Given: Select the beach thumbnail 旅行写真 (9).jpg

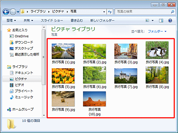Looking at the screenshot, I should click(x=63, y=99).
